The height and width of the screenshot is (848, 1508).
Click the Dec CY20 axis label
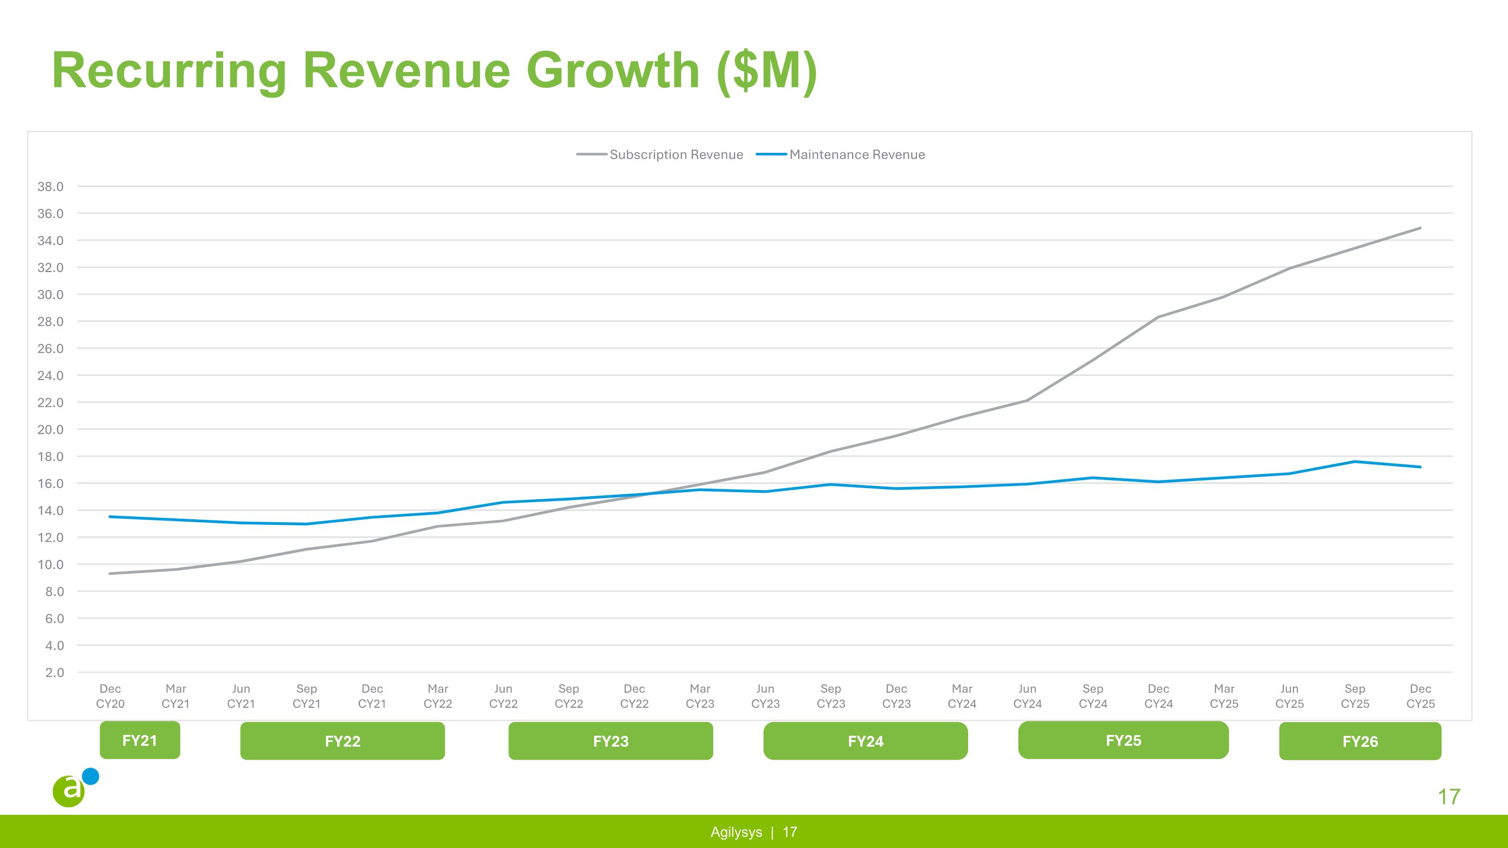point(110,696)
